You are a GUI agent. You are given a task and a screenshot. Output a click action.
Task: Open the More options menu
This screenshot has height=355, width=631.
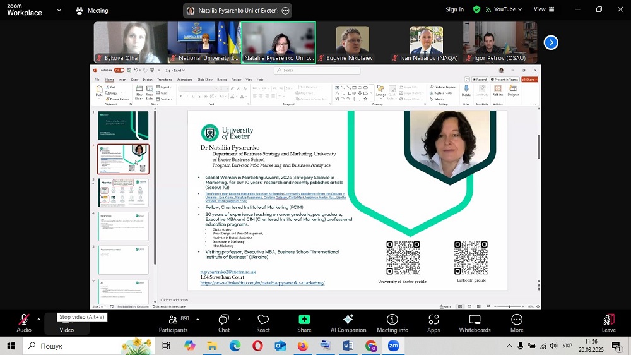517,323
